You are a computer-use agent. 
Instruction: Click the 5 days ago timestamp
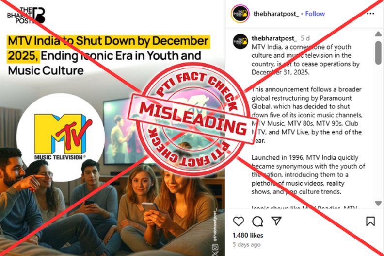tap(246, 244)
